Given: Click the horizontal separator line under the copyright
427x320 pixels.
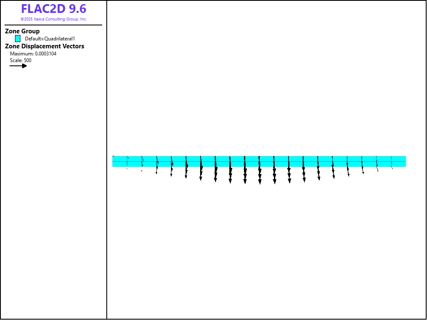Looking at the screenshot, I should (x=53, y=25).
